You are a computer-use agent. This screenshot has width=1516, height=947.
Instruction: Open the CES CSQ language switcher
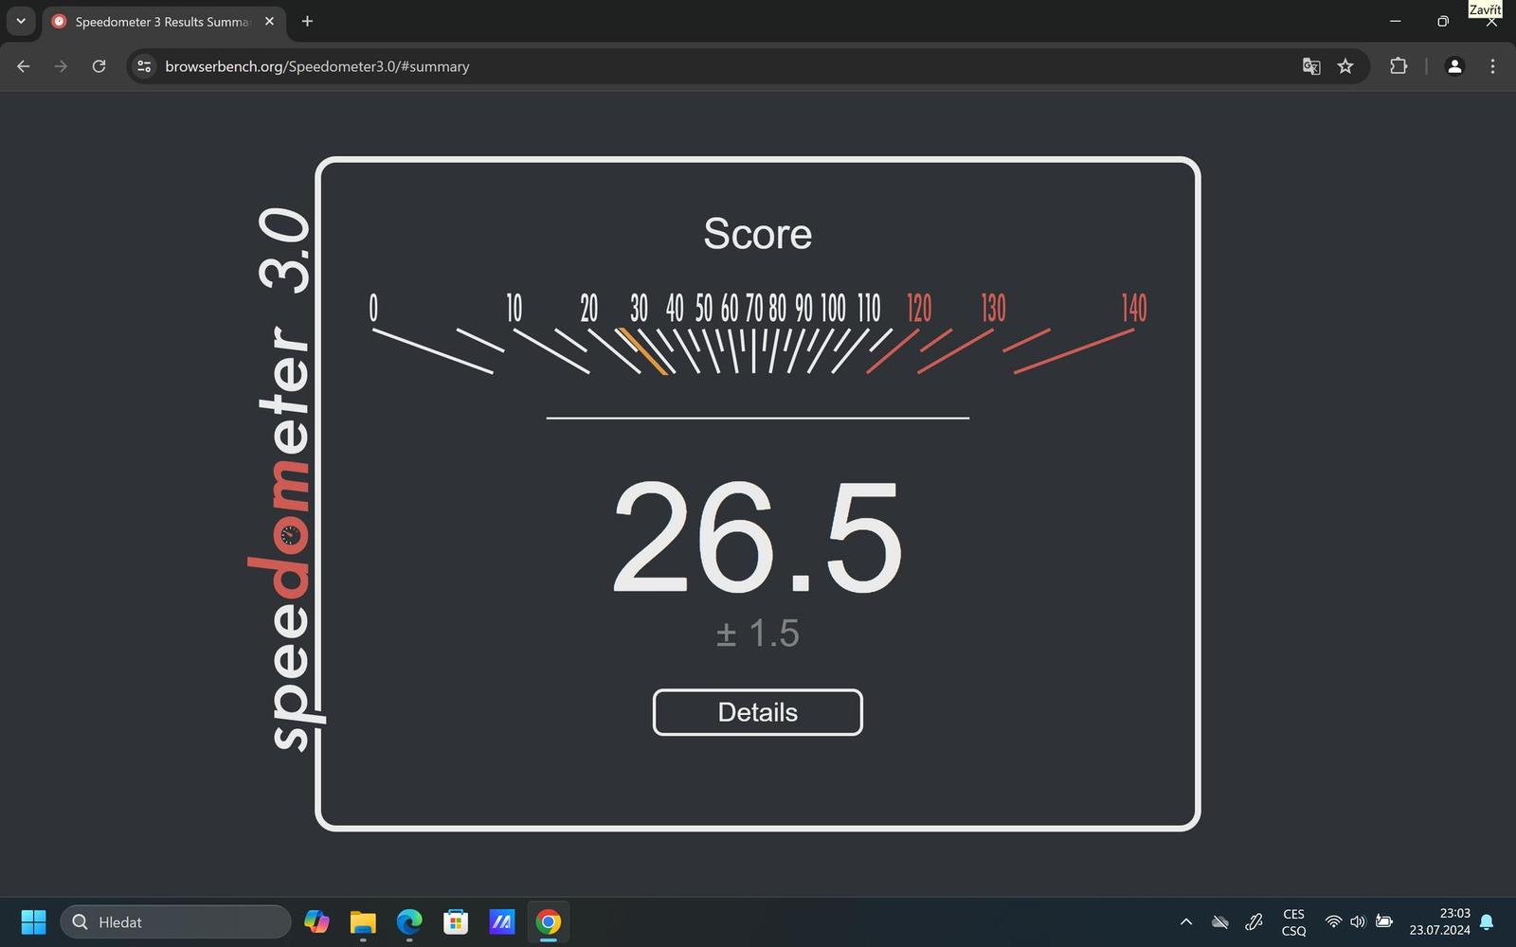click(1293, 922)
